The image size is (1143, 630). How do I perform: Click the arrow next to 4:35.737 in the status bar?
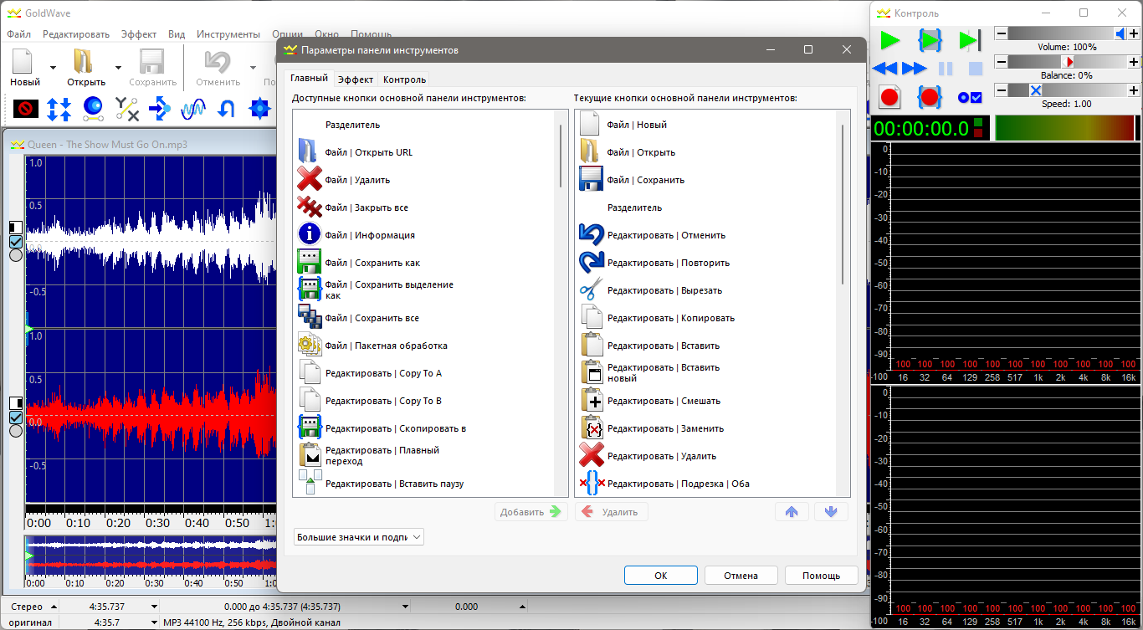tap(154, 607)
